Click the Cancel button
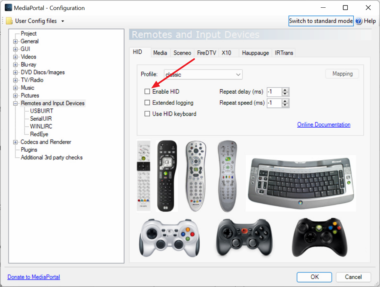Viewport: 380px width, 287px height. (x=353, y=277)
